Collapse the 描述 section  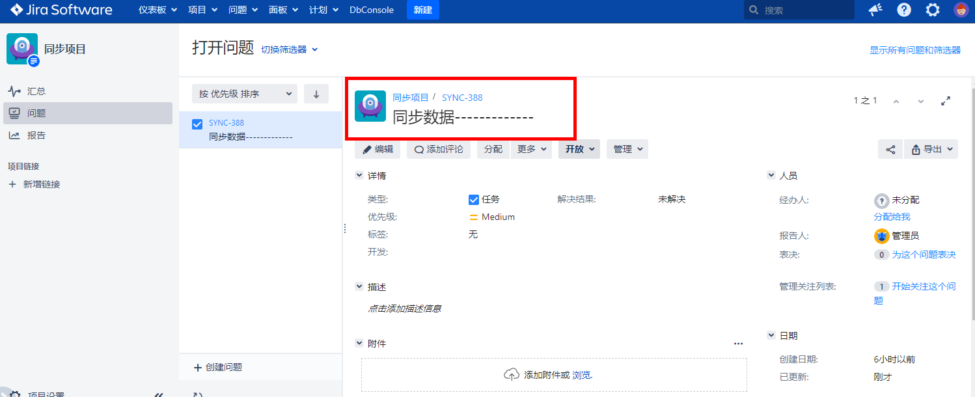(x=359, y=287)
